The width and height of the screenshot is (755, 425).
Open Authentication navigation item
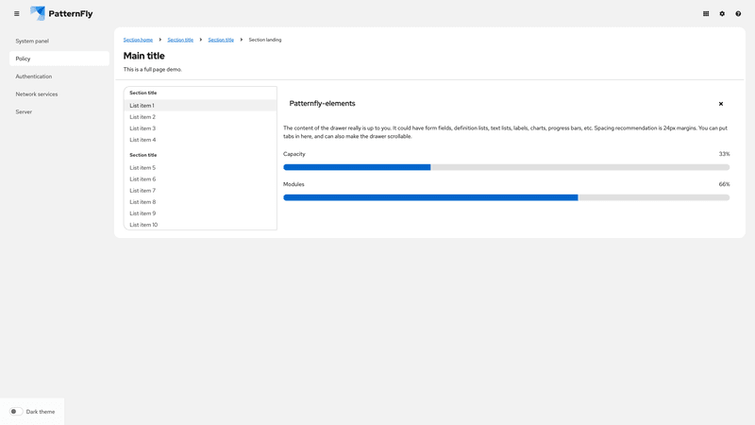click(34, 76)
